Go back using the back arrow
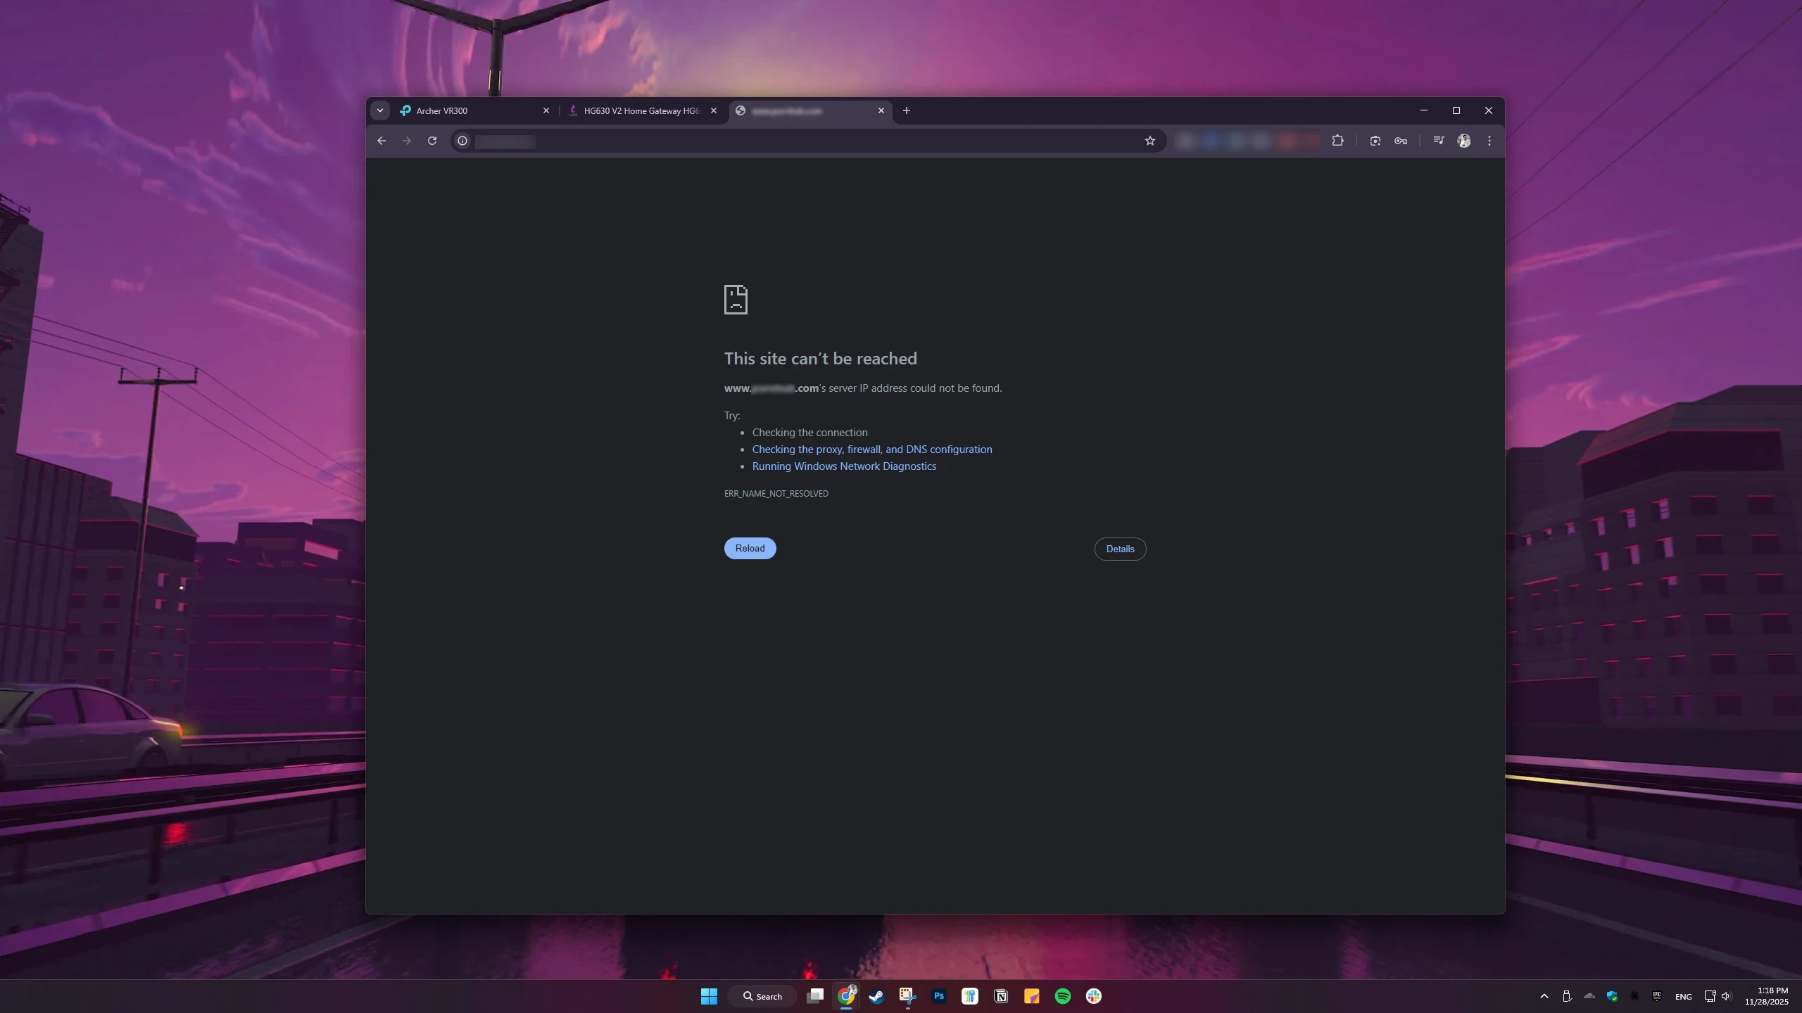Viewport: 1802px width, 1013px height. point(382,141)
